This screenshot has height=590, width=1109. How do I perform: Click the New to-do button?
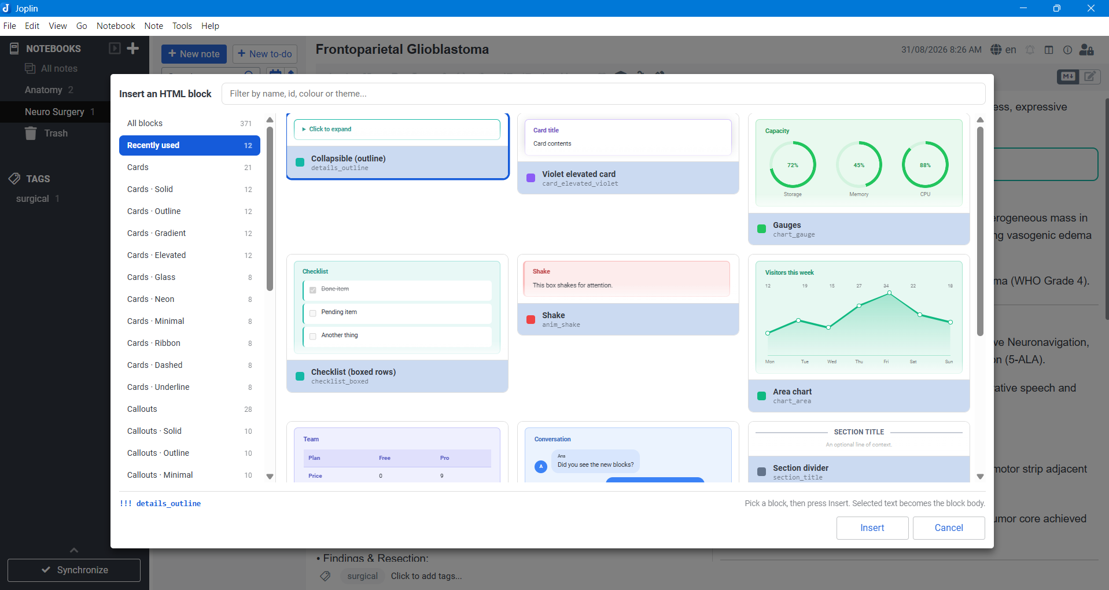click(x=265, y=54)
